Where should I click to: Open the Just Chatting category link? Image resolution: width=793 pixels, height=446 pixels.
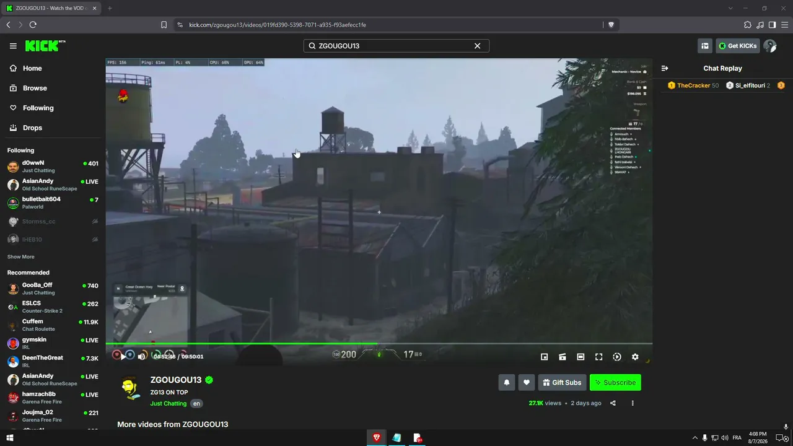point(169,403)
